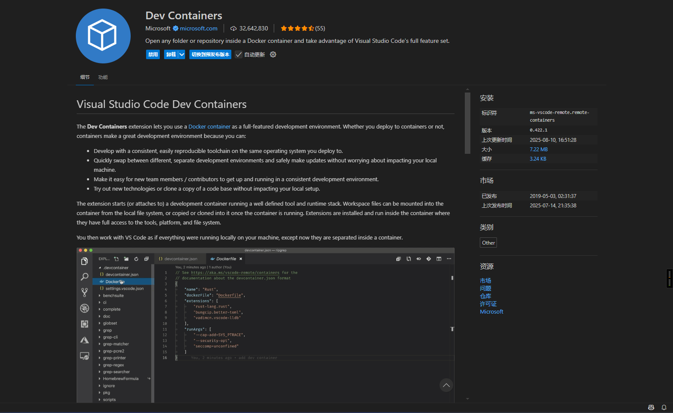Open the 许可证 resource link
This screenshot has width=673, height=413.
tap(488, 304)
